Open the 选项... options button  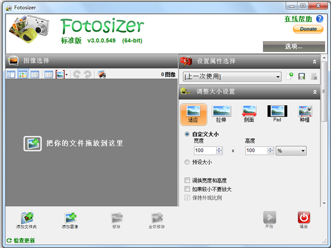point(293,46)
